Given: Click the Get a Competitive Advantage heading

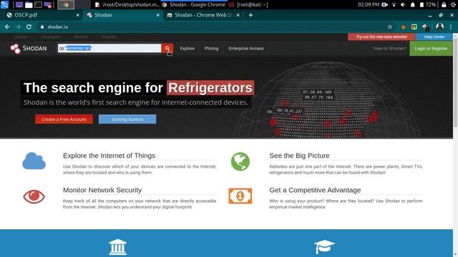Looking at the screenshot, I should click(315, 190).
